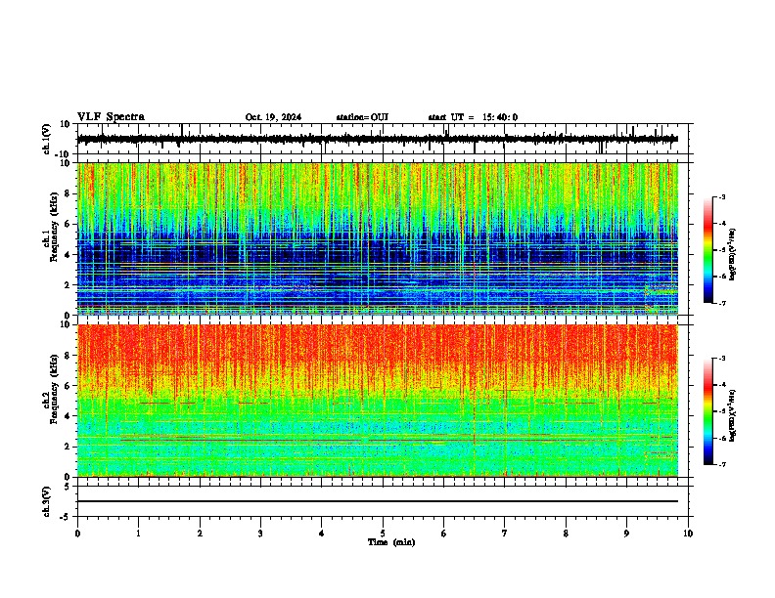Viewport: 775px width, 598px height.
Task: Click time axis tick label "3"
Action: tap(260, 534)
